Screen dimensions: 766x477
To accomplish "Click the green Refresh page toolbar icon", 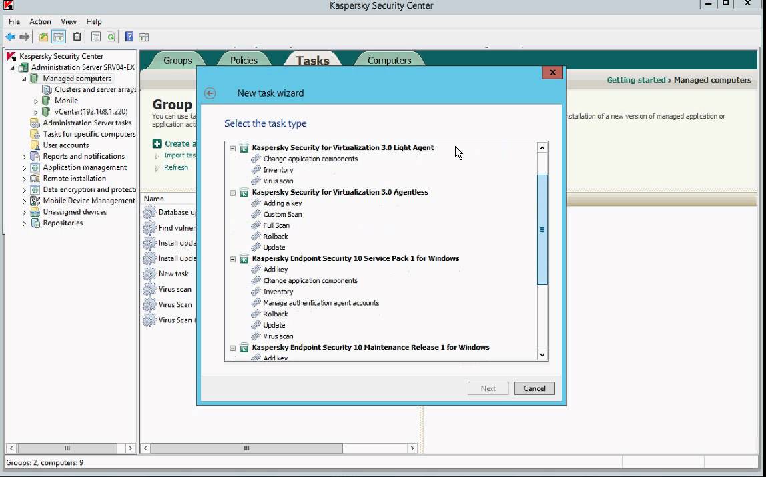I will [111, 37].
